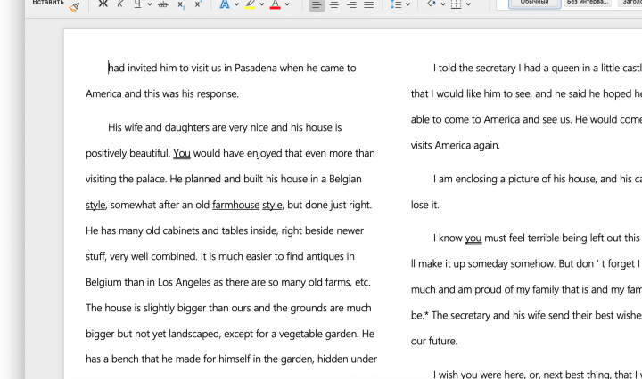Select the Без интерва... style
642x379 pixels.
pos(587,3)
